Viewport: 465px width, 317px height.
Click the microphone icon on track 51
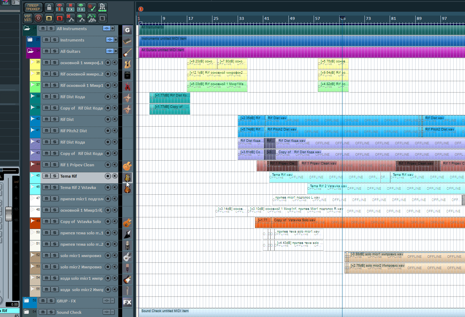pos(127,245)
